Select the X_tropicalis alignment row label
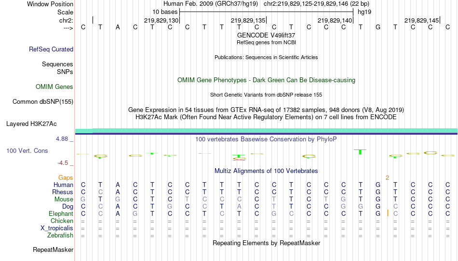The image size is (458, 261). click(56, 228)
